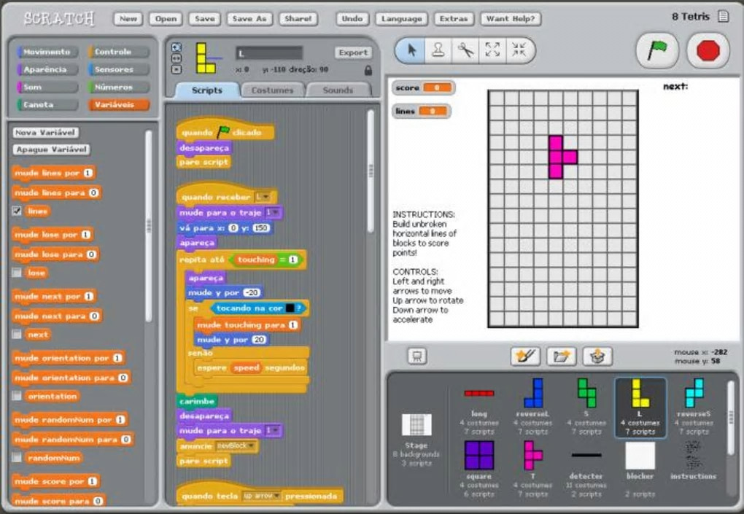744x514 pixels.
Task: Select the green S sprite
Action: (x=586, y=407)
